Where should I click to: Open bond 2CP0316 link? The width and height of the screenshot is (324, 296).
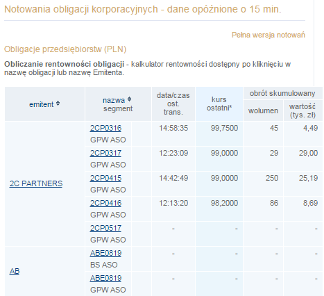coord(105,128)
